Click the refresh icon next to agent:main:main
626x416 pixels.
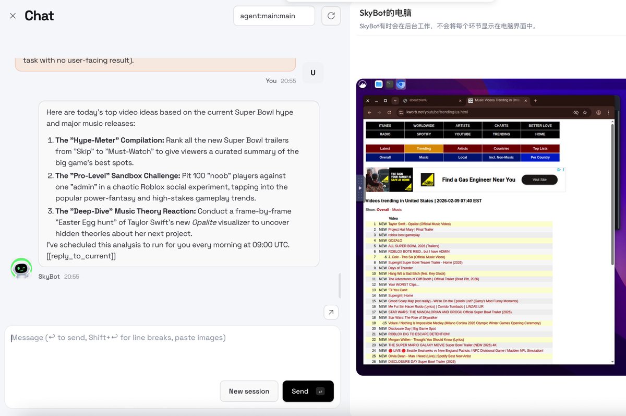coord(331,16)
